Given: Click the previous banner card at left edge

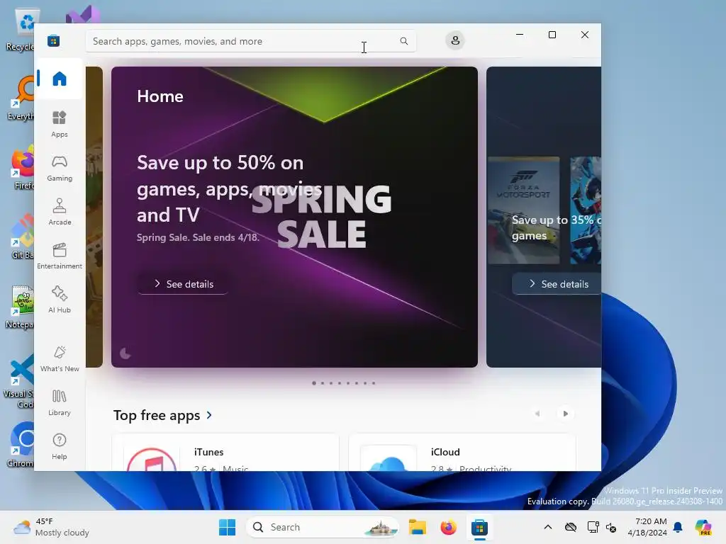Looking at the screenshot, I should [94, 217].
